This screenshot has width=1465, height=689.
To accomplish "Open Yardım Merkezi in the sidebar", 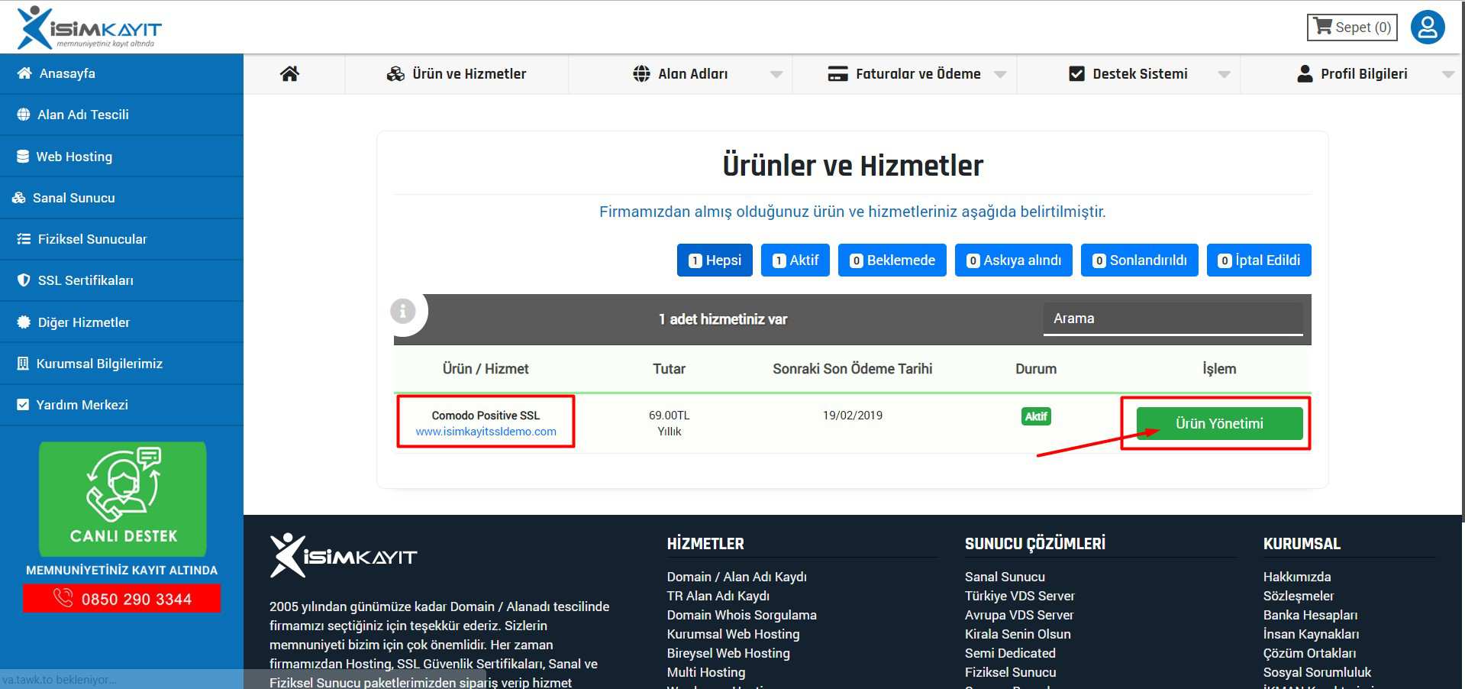I will tap(121, 405).
